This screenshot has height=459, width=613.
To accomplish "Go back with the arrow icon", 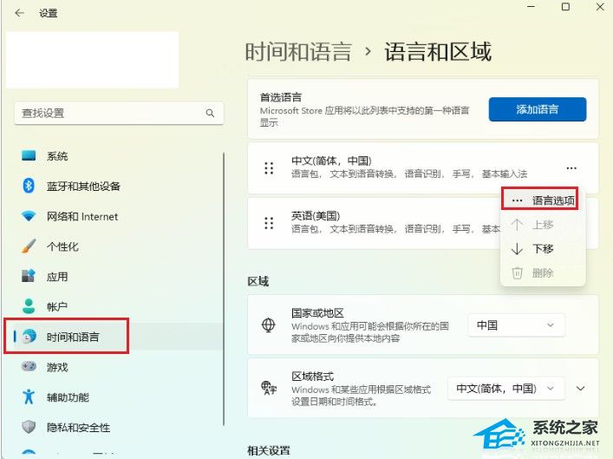I will pyautogui.click(x=19, y=13).
